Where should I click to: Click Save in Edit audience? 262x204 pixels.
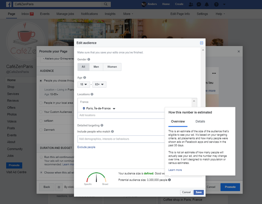click(199, 192)
